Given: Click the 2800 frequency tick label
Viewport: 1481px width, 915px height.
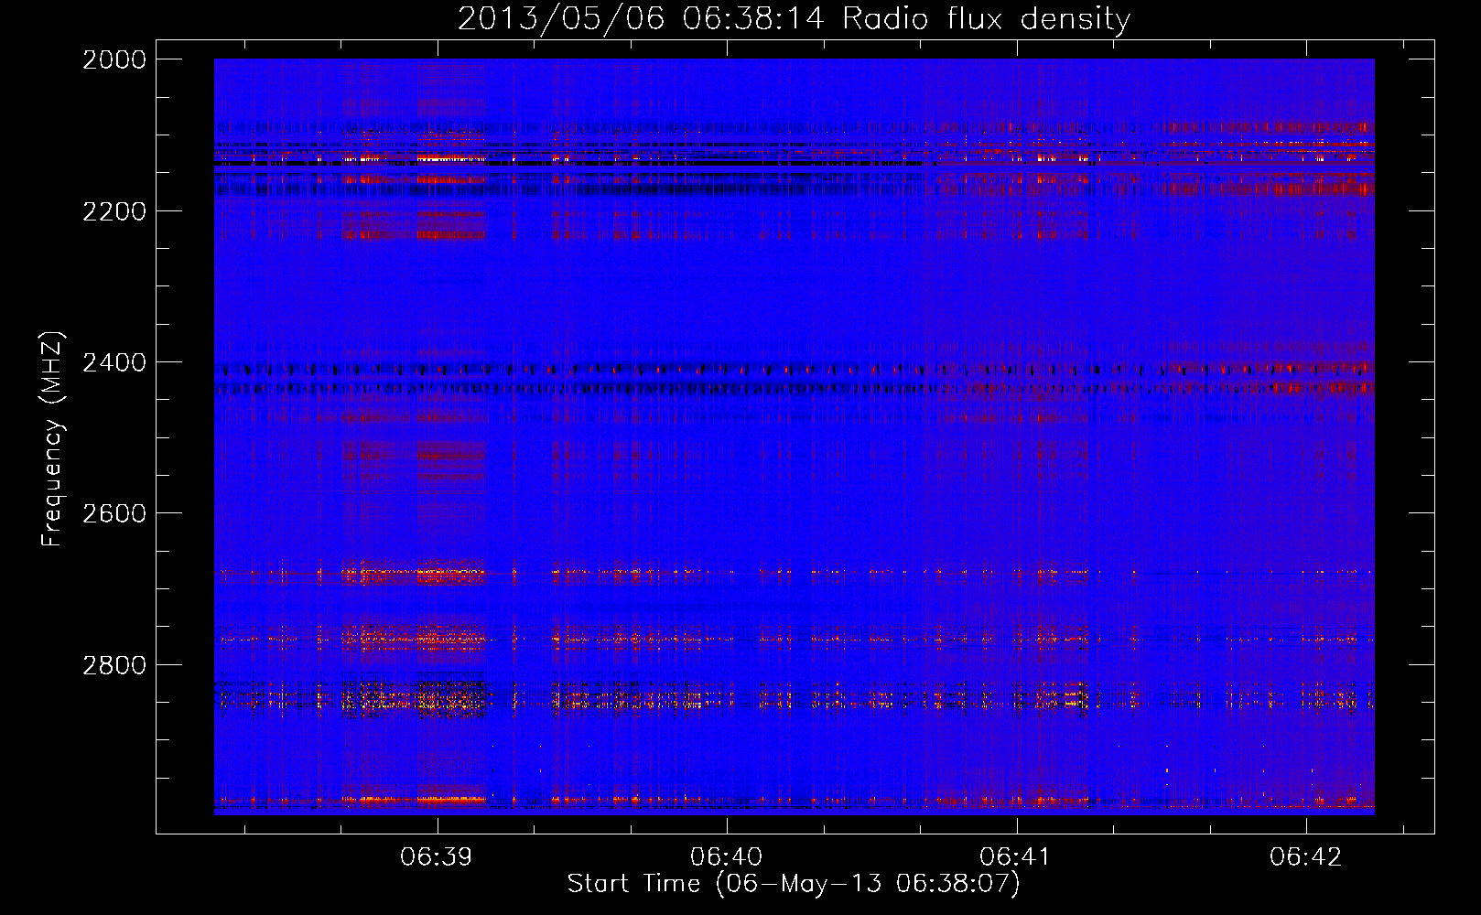Looking at the screenshot, I should (114, 664).
